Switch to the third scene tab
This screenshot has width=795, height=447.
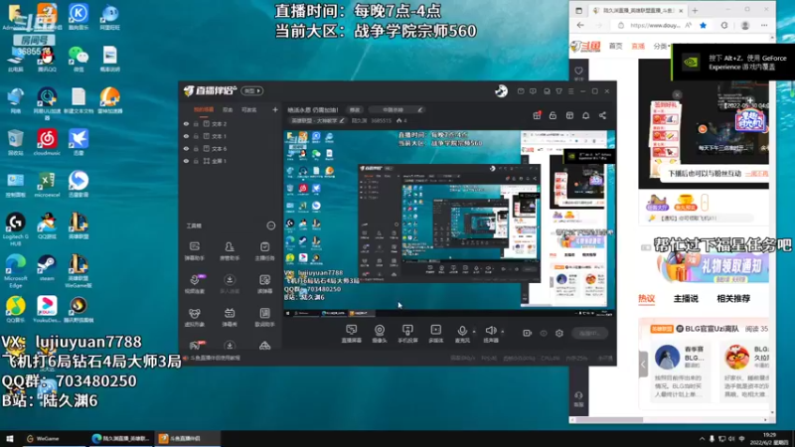(249, 109)
